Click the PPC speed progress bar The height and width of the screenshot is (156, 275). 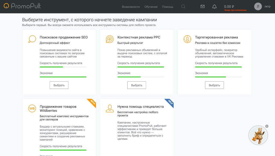click(x=141, y=67)
